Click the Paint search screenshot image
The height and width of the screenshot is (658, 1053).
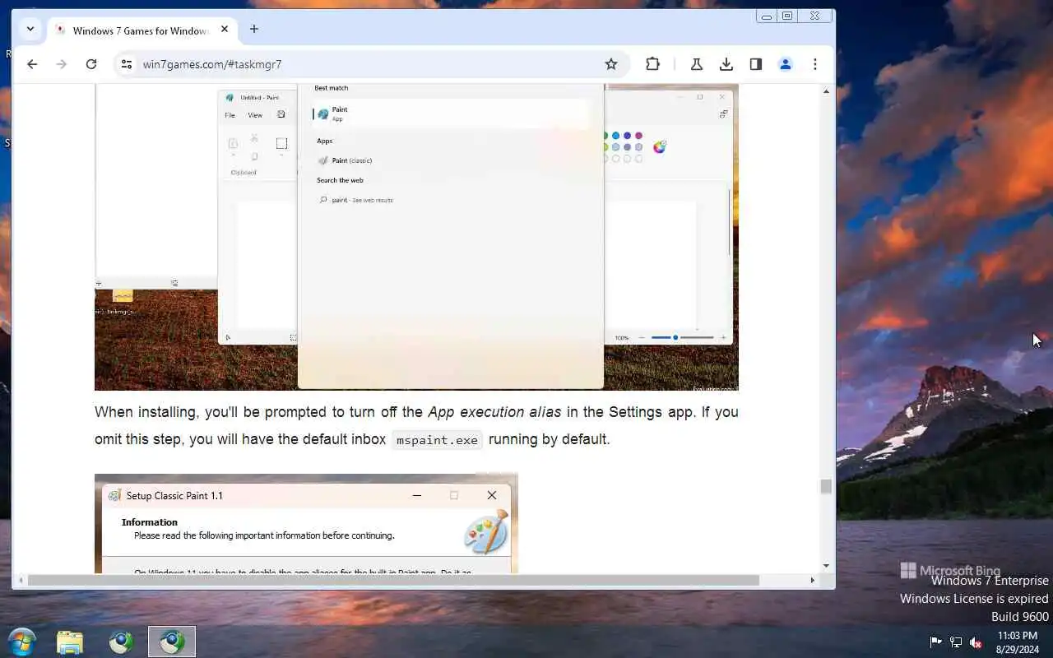[416, 237]
